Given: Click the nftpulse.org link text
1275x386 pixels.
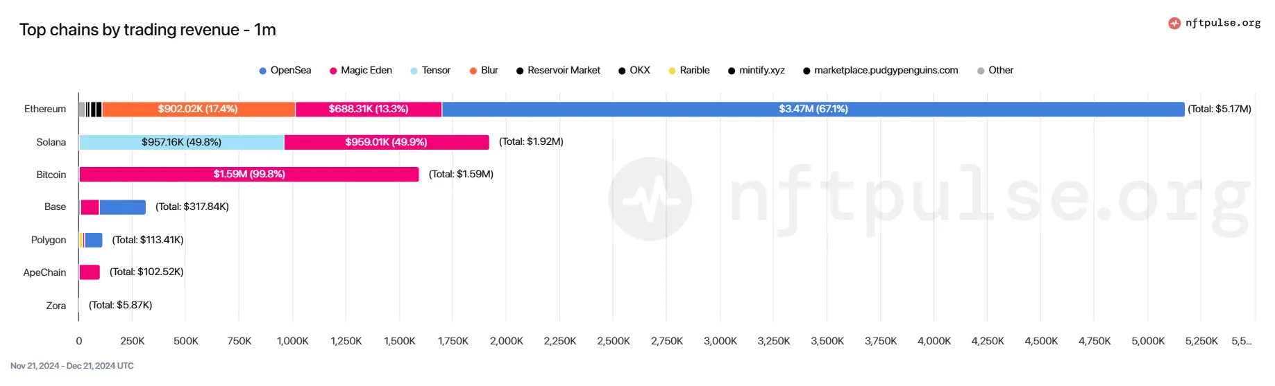Looking at the screenshot, I should [x=1222, y=23].
